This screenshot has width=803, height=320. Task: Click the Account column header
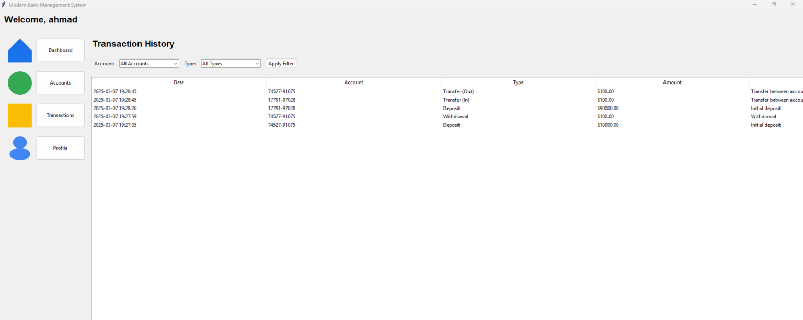coord(353,82)
